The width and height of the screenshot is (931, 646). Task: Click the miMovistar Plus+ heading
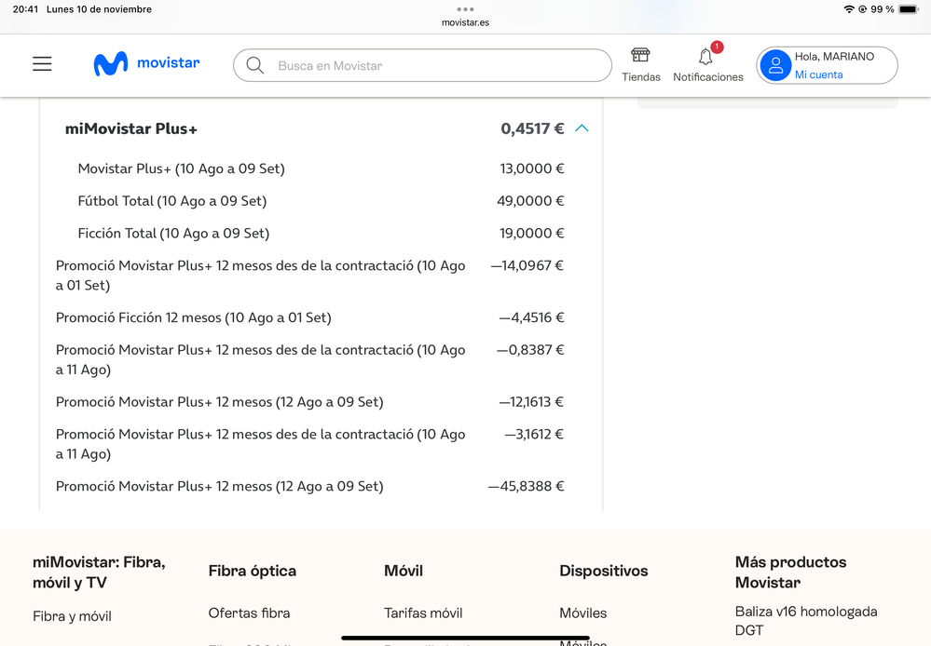pyautogui.click(x=131, y=129)
